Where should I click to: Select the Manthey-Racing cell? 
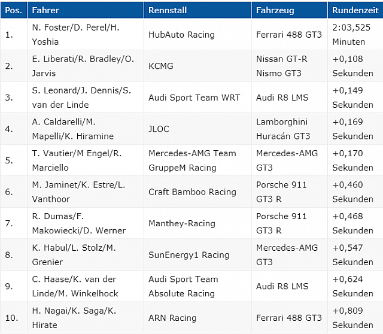(197, 223)
